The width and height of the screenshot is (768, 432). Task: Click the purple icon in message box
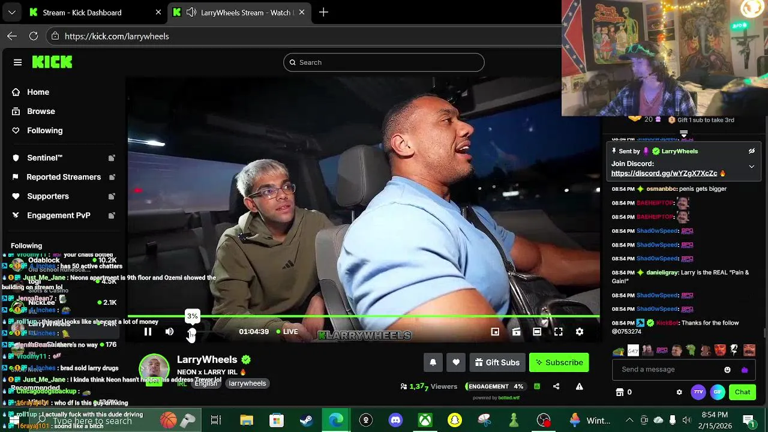(745, 370)
